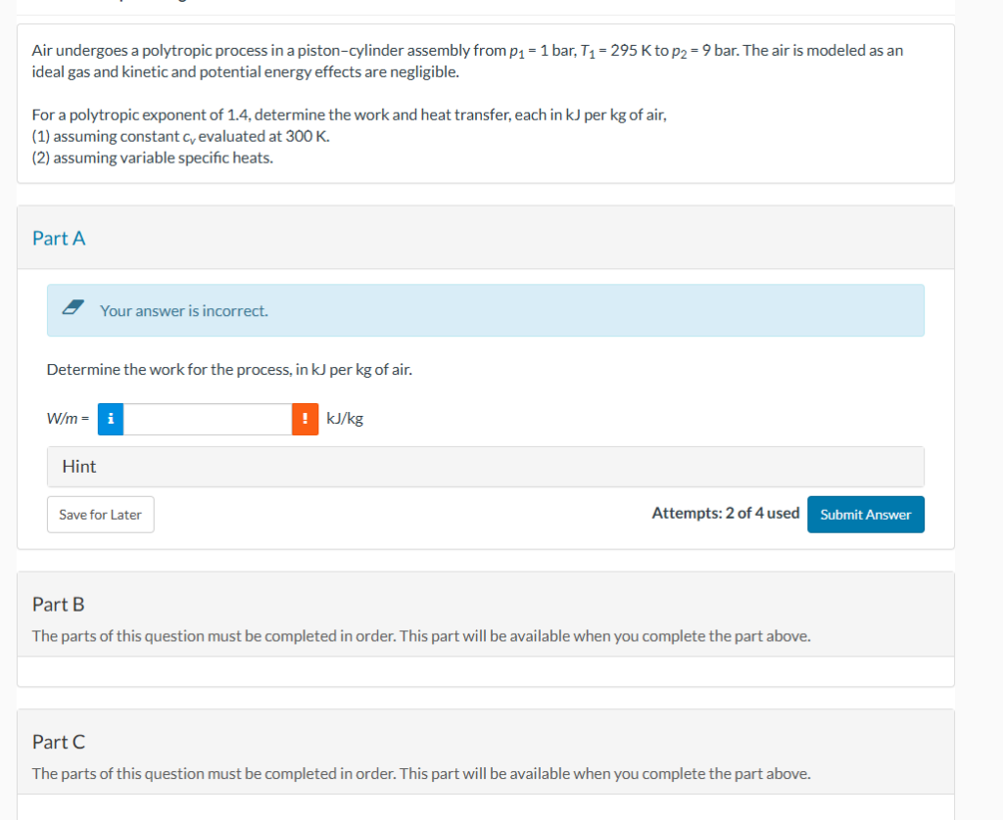Click the orange exclamation warning icon

(x=306, y=419)
